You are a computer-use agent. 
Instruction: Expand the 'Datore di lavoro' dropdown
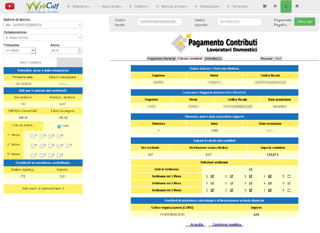point(43,25)
